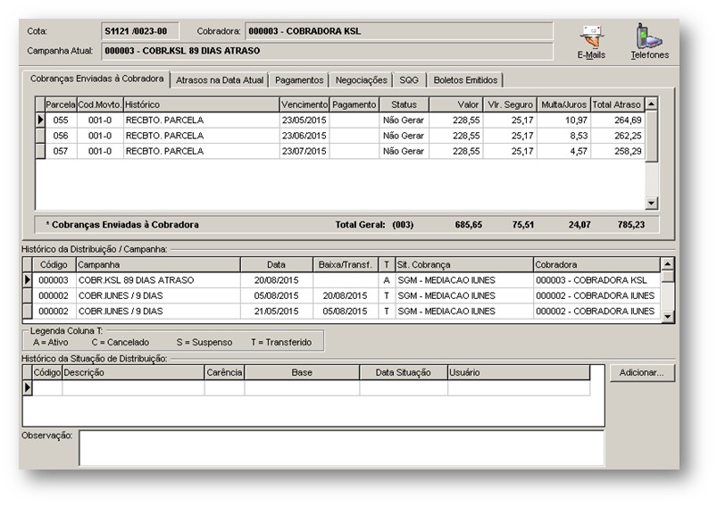Screen dimensions: 717x507
Task: Click into the Observação text box
Action: (342, 448)
